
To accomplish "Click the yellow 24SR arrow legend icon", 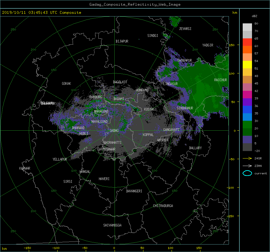I will coord(247,158).
